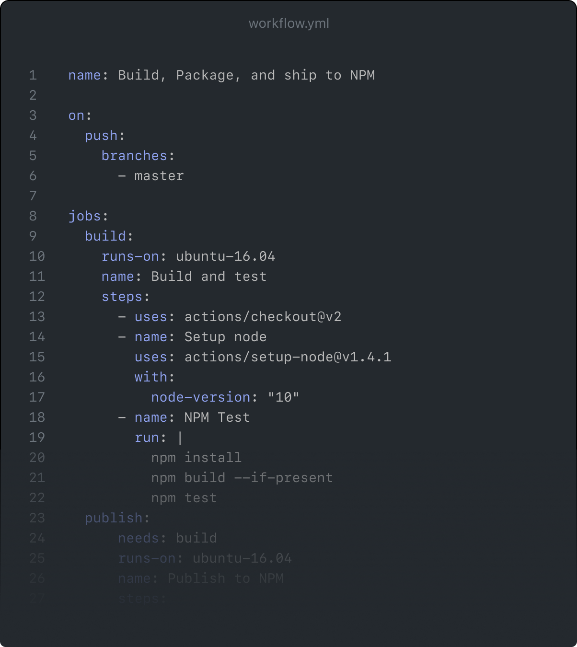This screenshot has width=577, height=647.
Task: Click 'actions/checkout@v2' text
Action: [263, 317]
